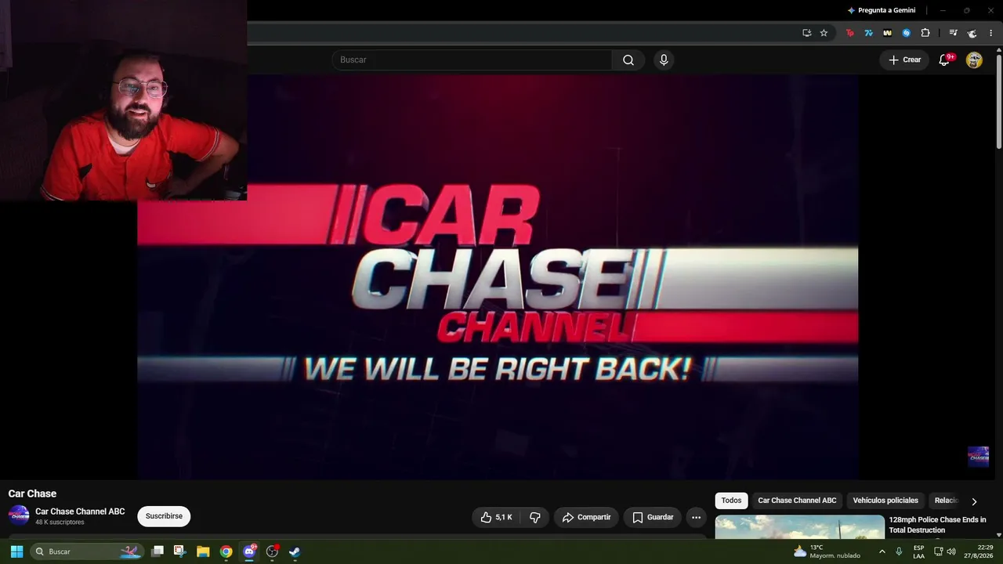Image resolution: width=1003 pixels, height=564 pixels.
Task: Select Vehículos policiales filter chip
Action: point(885,501)
